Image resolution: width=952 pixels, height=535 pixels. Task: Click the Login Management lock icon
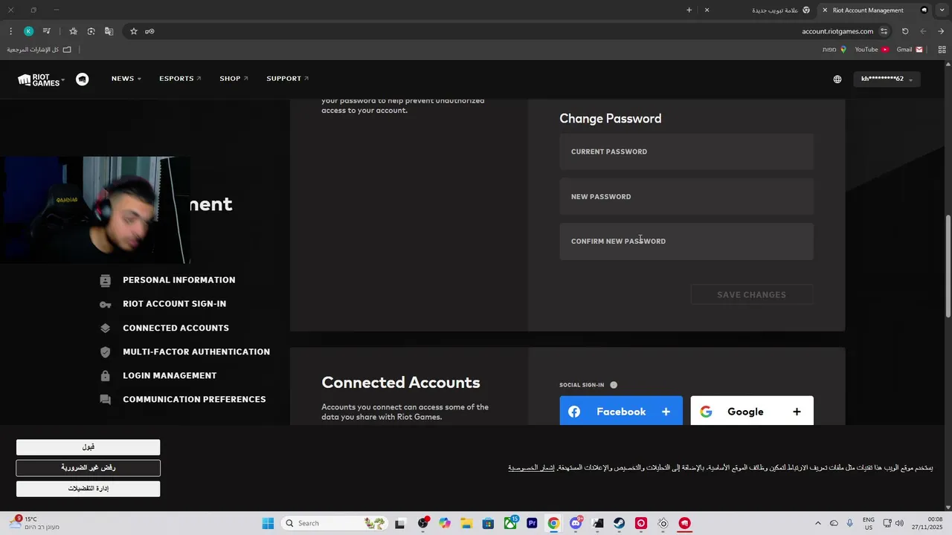pyautogui.click(x=106, y=376)
